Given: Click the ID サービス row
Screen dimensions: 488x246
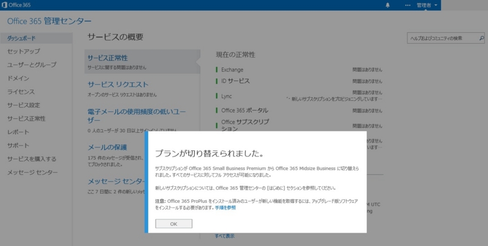Looking at the screenshot, I should 299,81.
